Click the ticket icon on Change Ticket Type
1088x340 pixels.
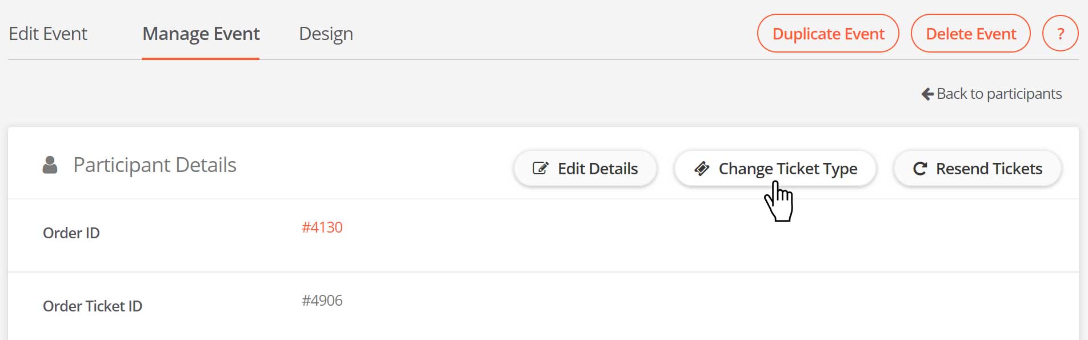702,169
